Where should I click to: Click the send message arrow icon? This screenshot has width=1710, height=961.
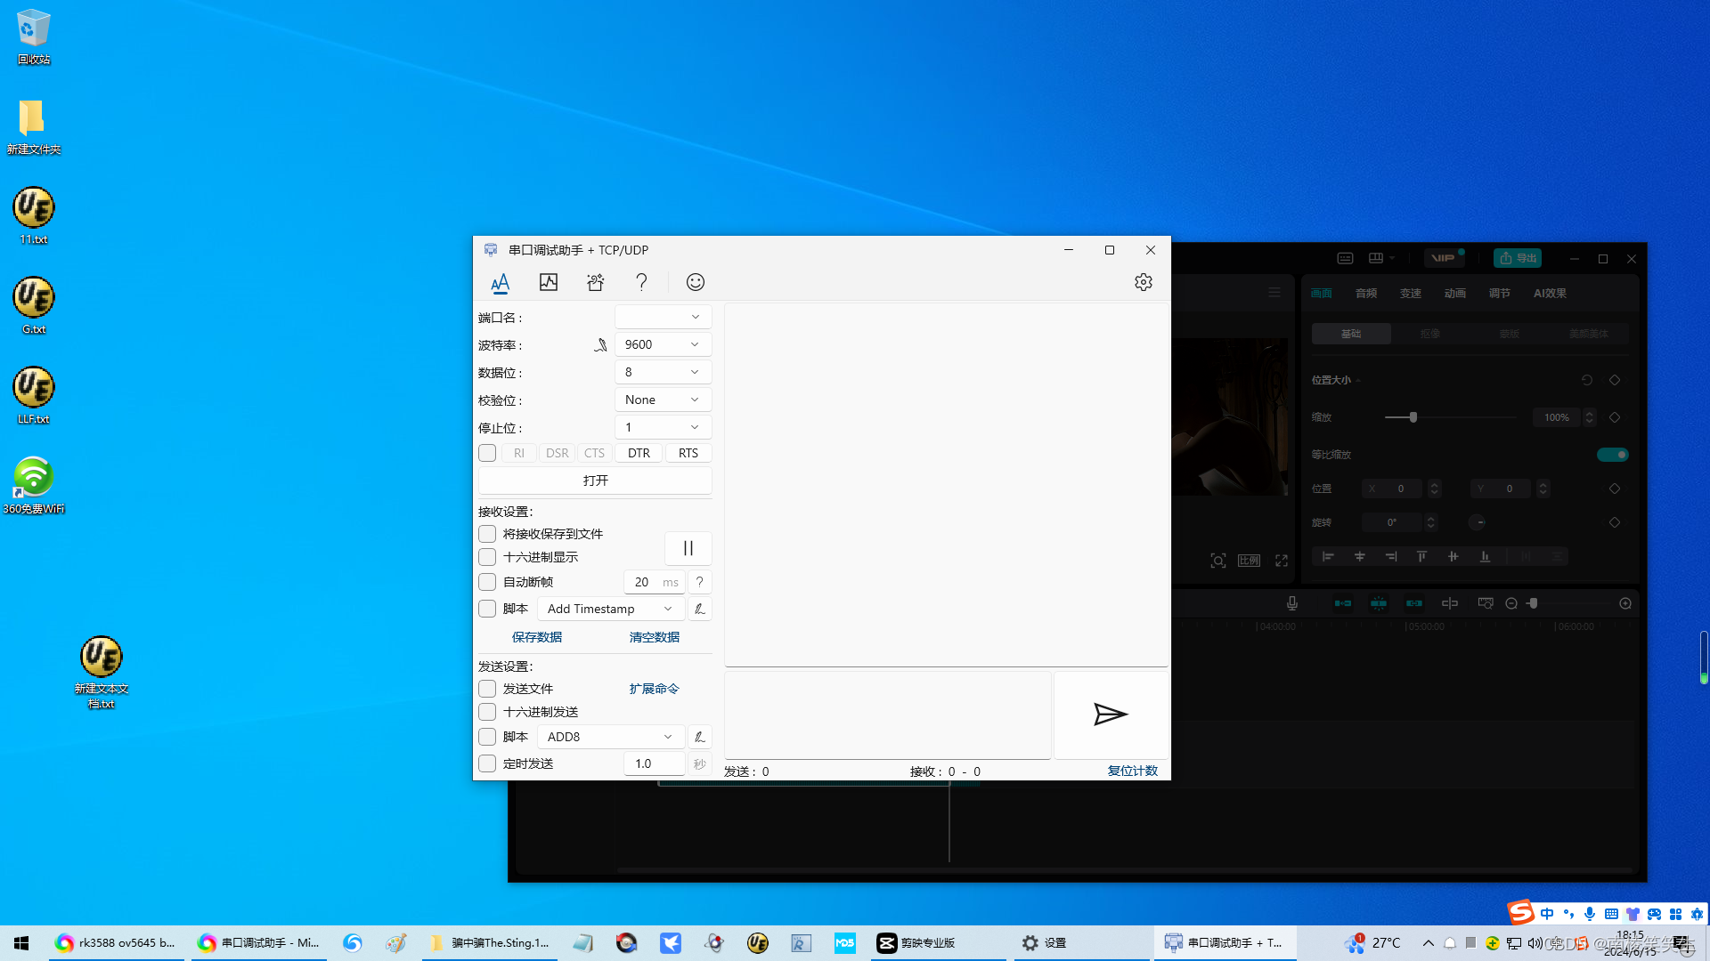pyautogui.click(x=1109, y=714)
